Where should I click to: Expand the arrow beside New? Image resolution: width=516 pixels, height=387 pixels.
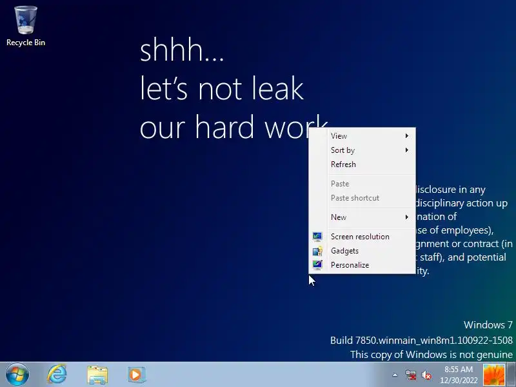click(407, 217)
